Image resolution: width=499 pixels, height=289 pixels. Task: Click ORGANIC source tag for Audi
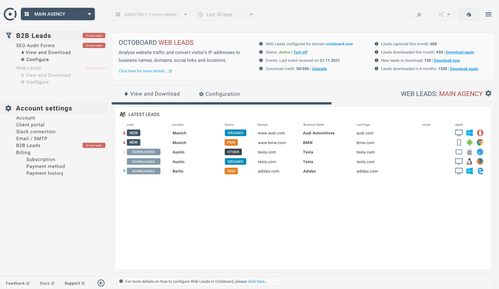(x=235, y=133)
